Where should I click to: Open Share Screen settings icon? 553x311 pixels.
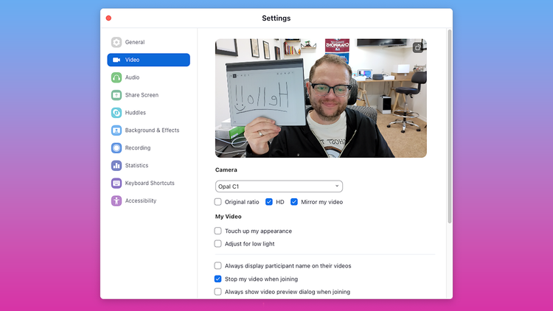pos(116,95)
